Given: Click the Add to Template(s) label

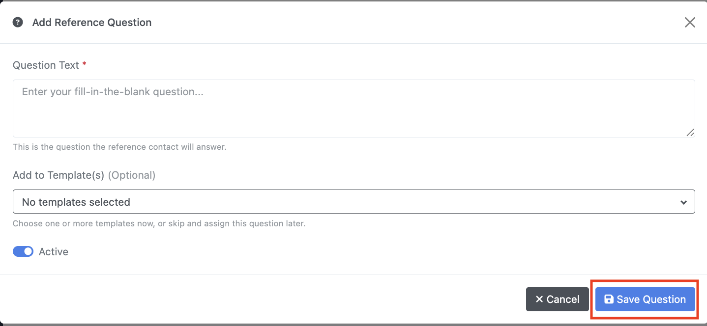Looking at the screenshot, I should coord(59,175).
